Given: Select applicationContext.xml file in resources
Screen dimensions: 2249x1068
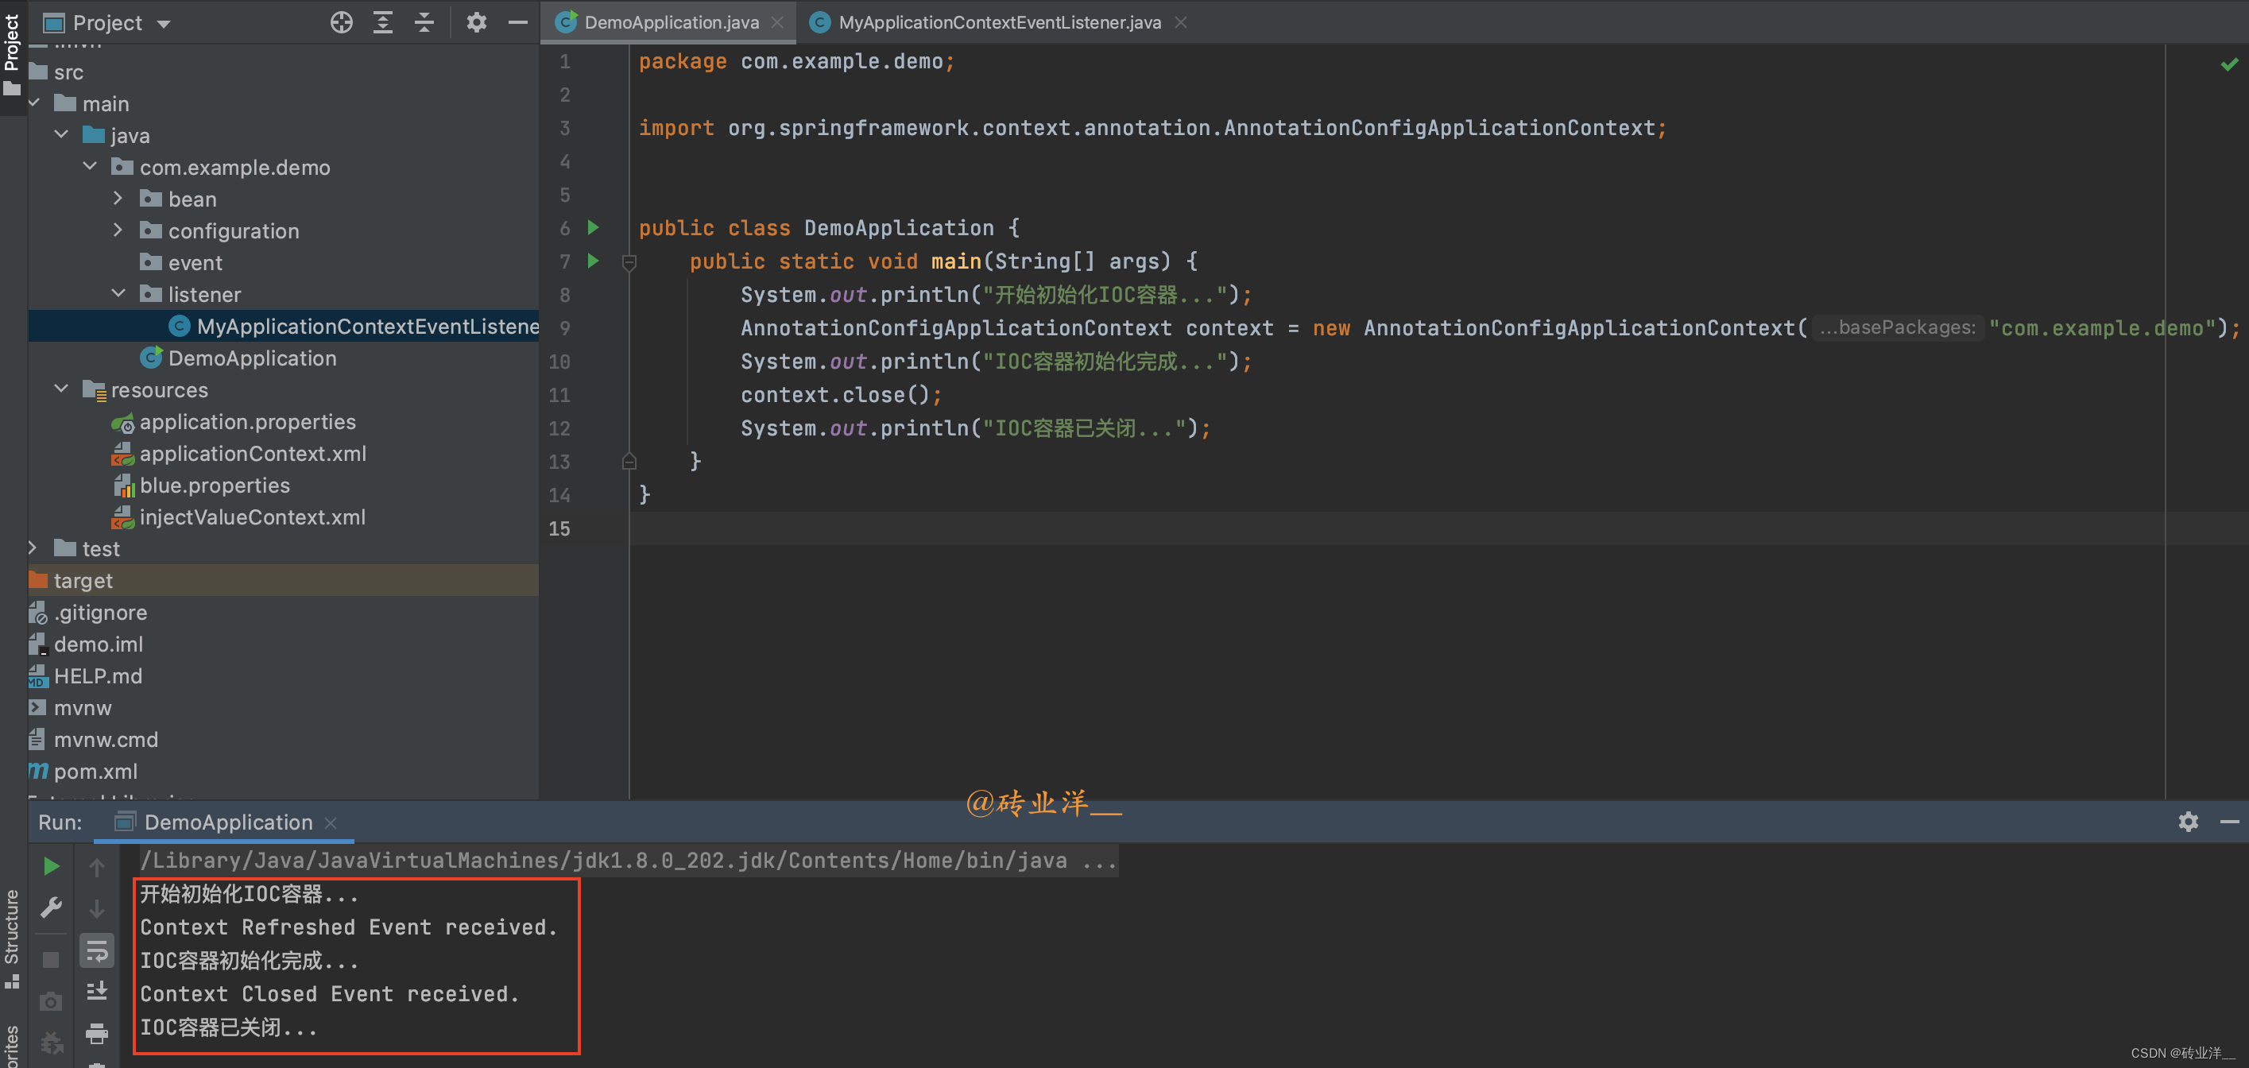Looking at the screenshot, I should click(252, 453).
